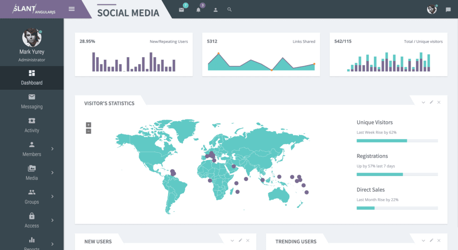Screen dimensions: 458x250
Task: Collapse the New Users panel
Action: click(x=232, y=241)
